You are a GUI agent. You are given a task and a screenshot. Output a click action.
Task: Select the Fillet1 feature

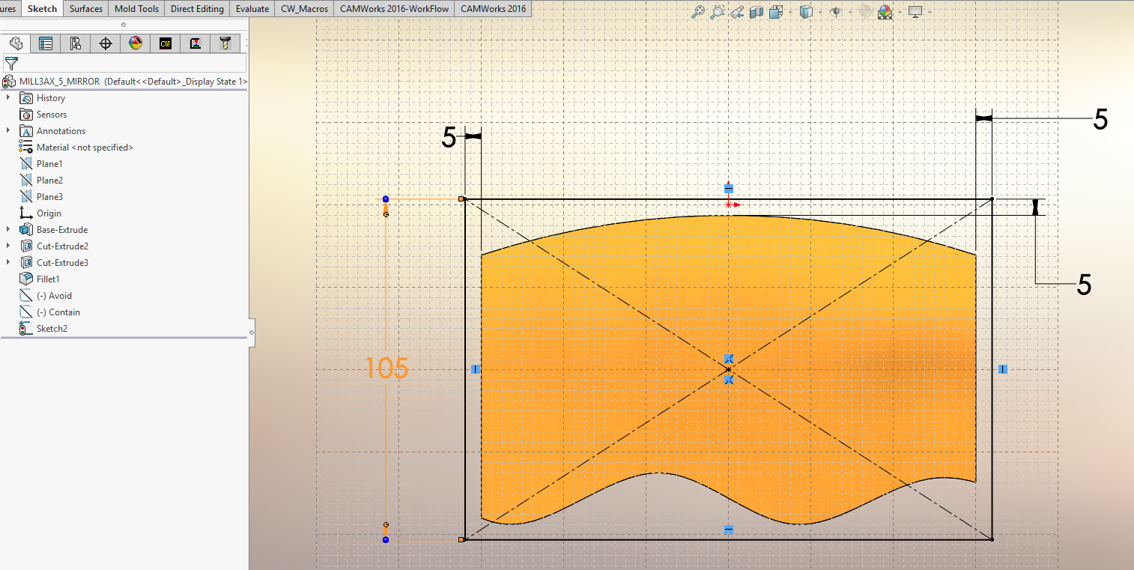pos(47,279)
